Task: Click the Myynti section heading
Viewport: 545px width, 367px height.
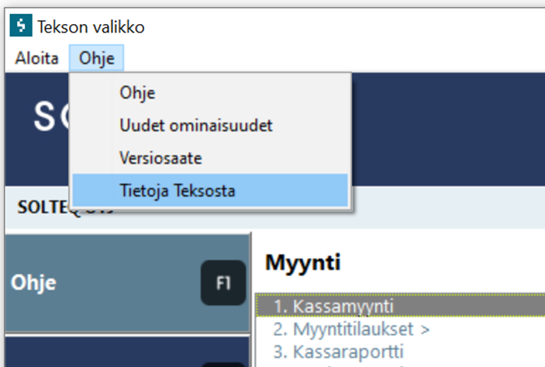Action: 303,263
